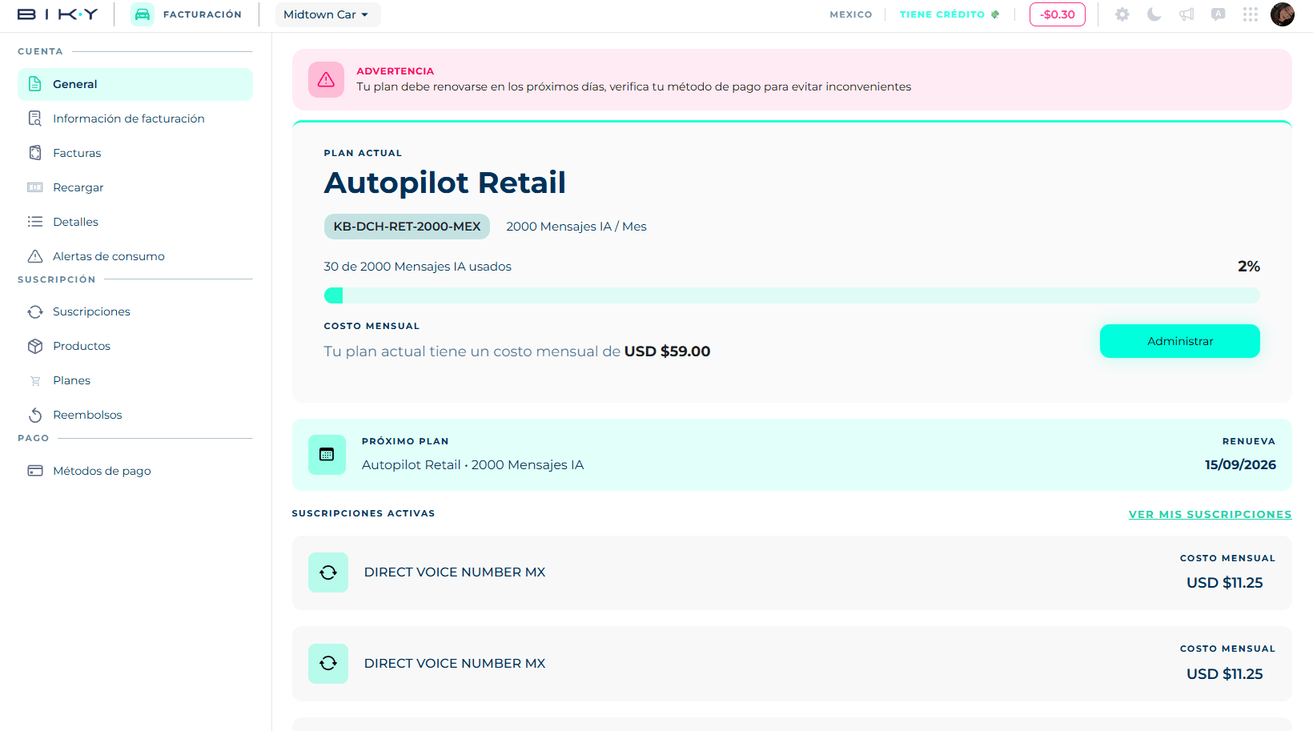The height and width of the screenshot is (731, 1313).
Task: Open the announcements megaphone icon
Action: 1187,14
